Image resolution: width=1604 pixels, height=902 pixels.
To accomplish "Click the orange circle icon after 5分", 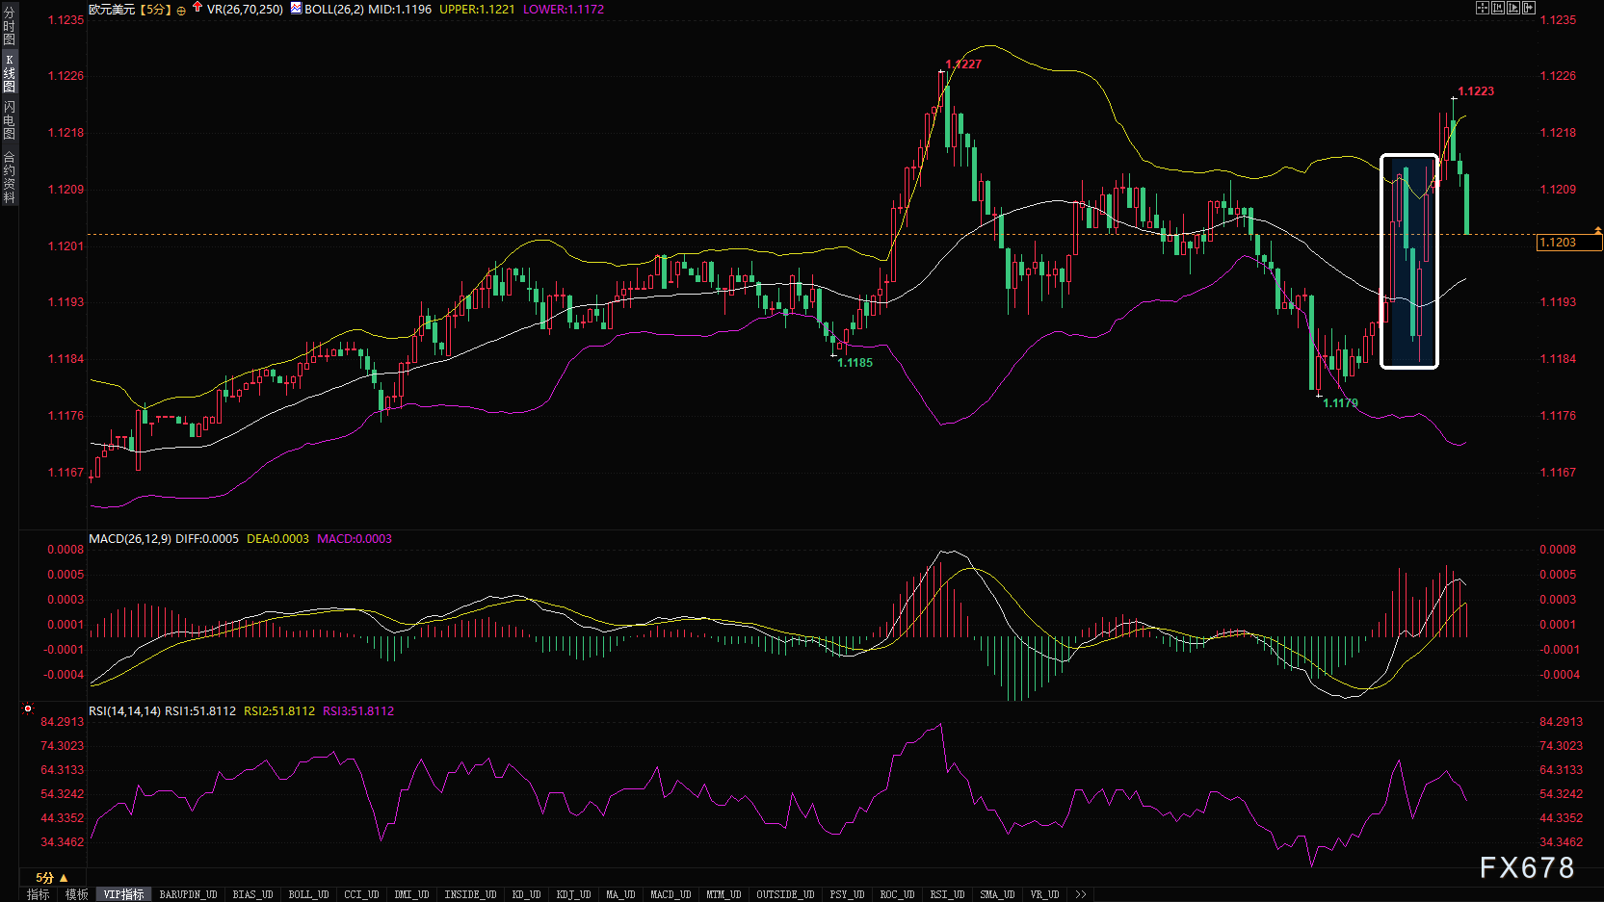I will tap(181, 11).
